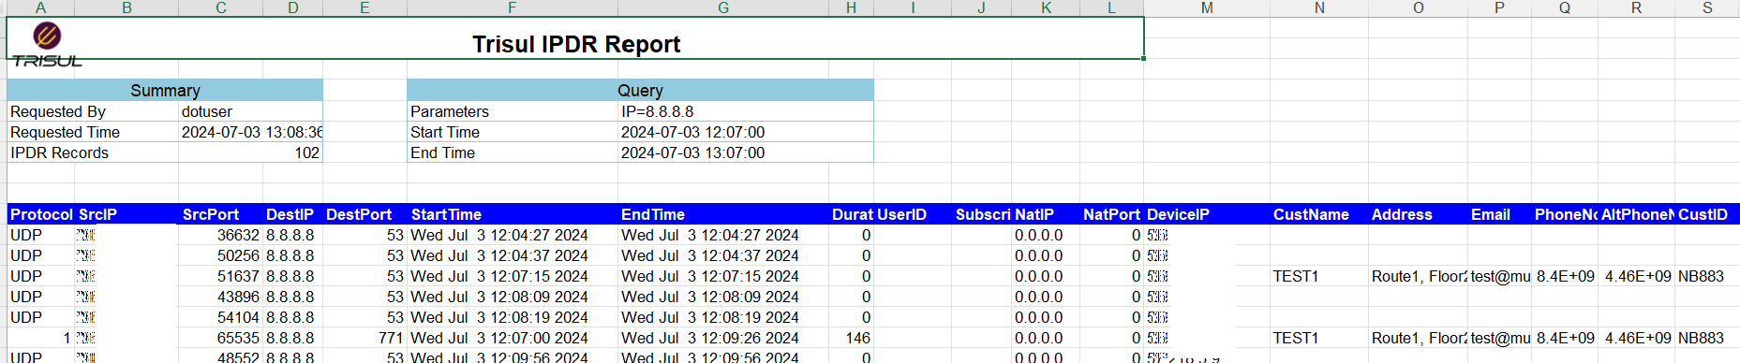Click the CustID column heading

pyautogui.click(x=1707, y=214)
